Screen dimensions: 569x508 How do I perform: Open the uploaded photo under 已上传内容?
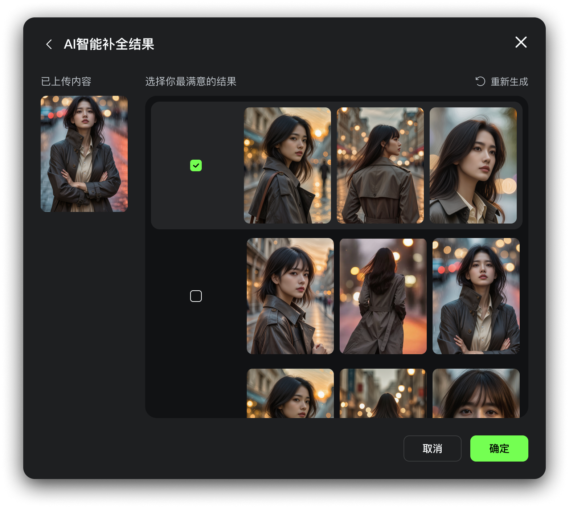tap(84, 154)
